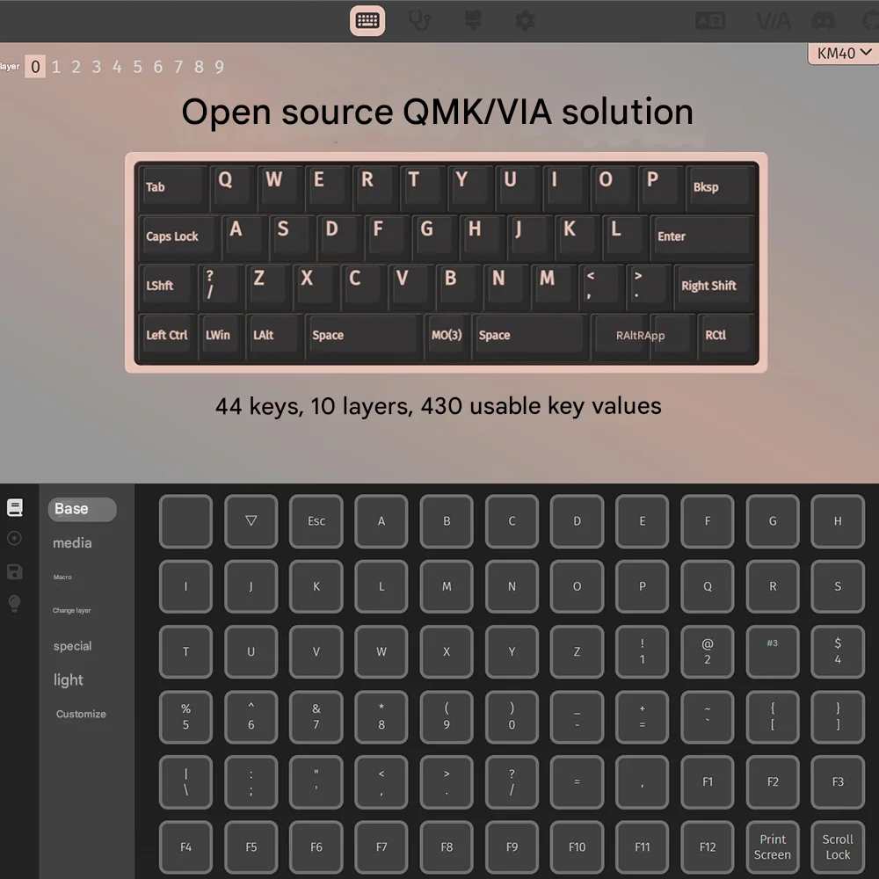Select layer 9
The height and width of the screenshot is (879, 879).
(219, 67)
